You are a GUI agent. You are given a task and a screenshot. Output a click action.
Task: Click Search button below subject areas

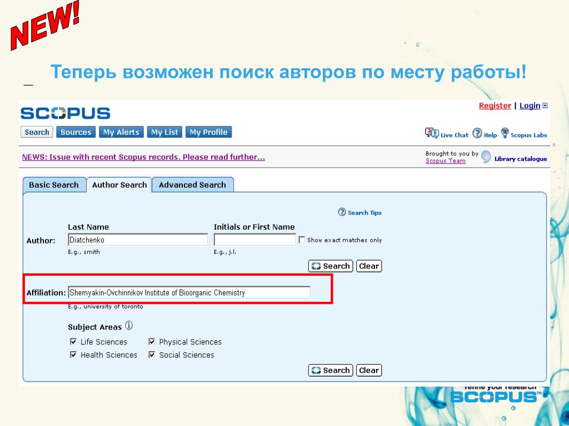331,370
